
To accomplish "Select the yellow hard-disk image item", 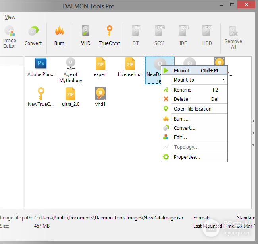I will tap(219, 62).
